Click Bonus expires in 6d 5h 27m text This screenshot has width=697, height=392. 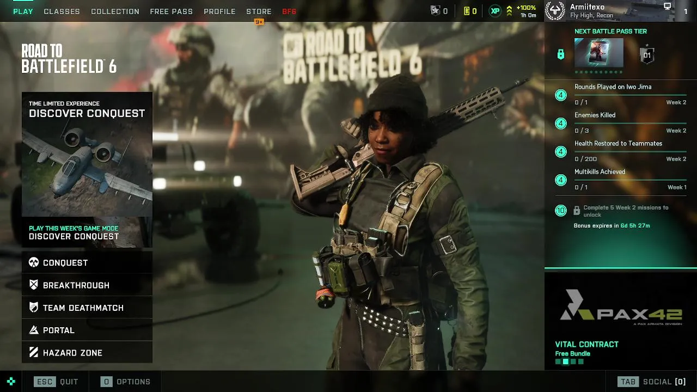tap(612, 225)
